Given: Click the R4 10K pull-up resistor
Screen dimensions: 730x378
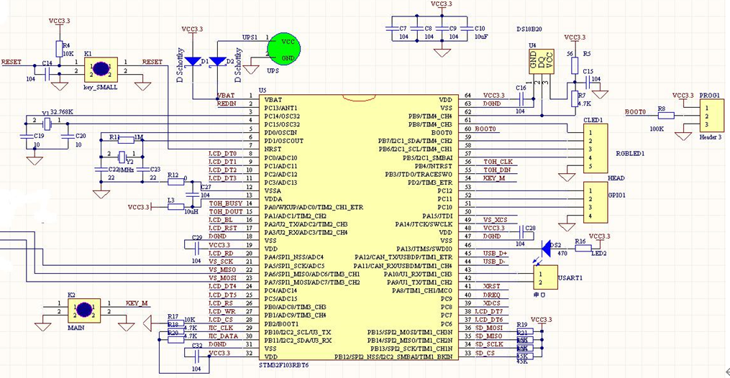Looking at the screenshot, I should 59,48.
